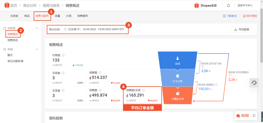
Task: Click the wallet icon in 已确定订单 funnel stage
Action: click(x=177, y=93)
